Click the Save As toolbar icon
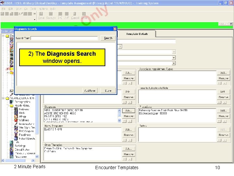 51,14
